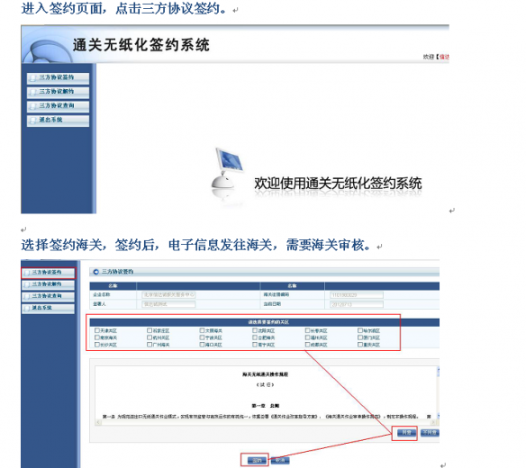Click the red-outlined 三方协议签约 sidebar item
The width and height of the screenshot is (526, 468).
pyautogui.click(x=49, y=273)
